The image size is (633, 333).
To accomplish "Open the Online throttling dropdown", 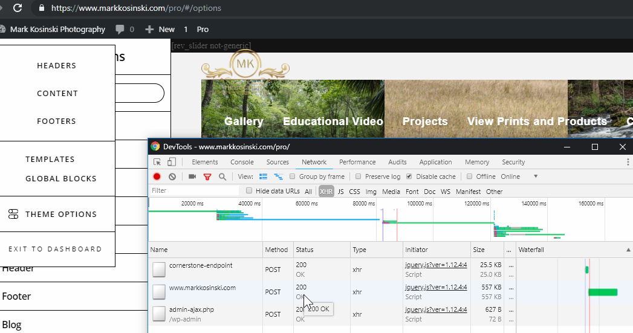I will [519, 176].
